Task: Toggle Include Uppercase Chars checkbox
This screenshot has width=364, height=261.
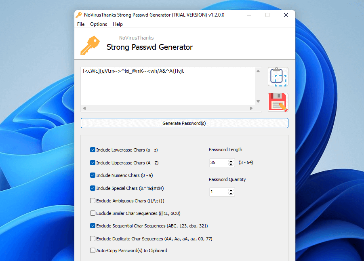Action: pyautogui.click(x=93, y=162)
